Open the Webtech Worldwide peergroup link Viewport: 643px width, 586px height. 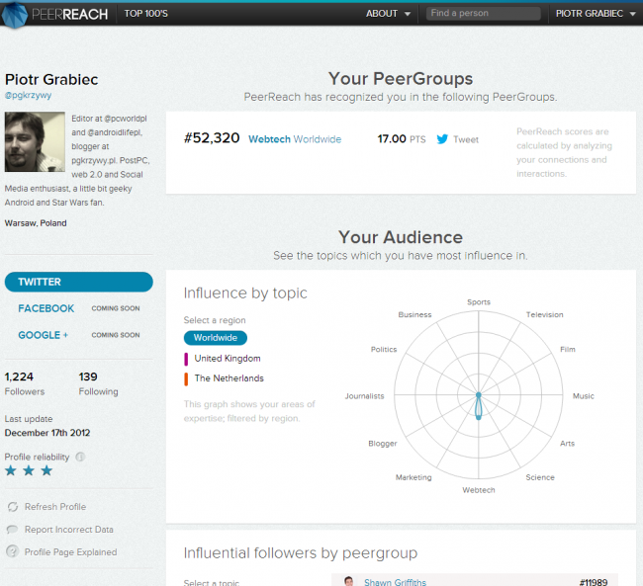(295, 139)
